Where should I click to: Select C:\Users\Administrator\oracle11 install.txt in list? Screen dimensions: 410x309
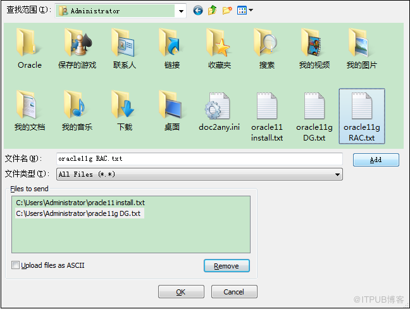80,203
